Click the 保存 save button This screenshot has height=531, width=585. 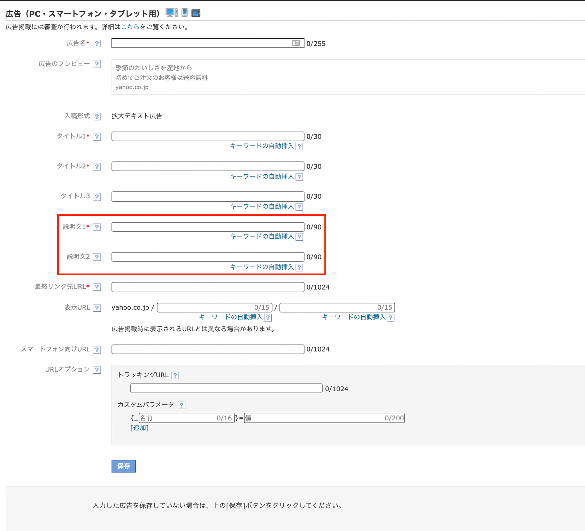point(124,466)
